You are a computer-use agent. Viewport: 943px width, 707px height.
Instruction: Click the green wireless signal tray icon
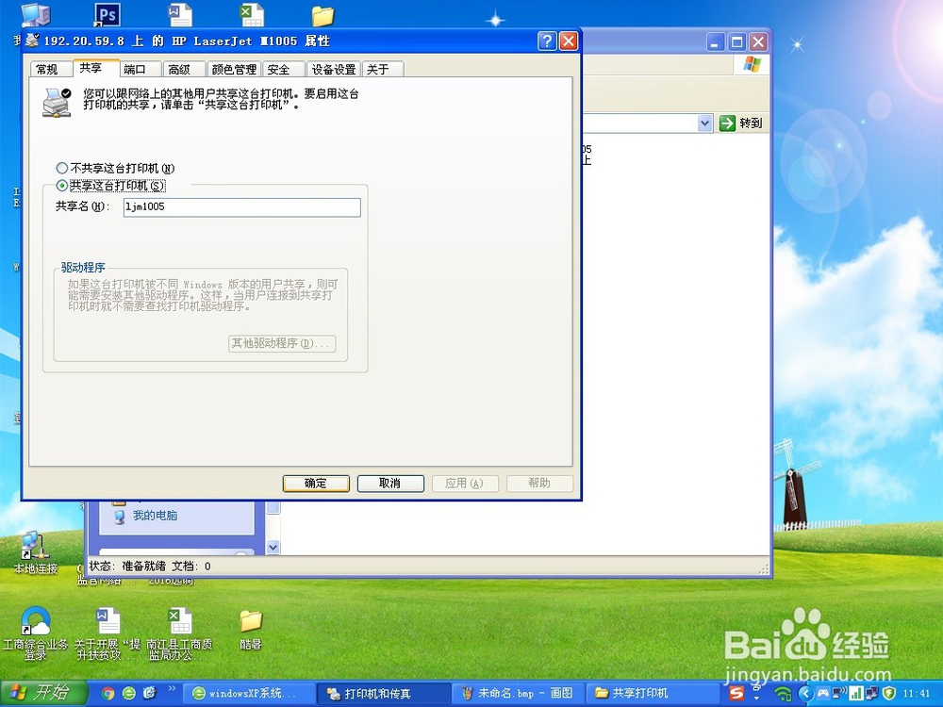click(782, 694)
